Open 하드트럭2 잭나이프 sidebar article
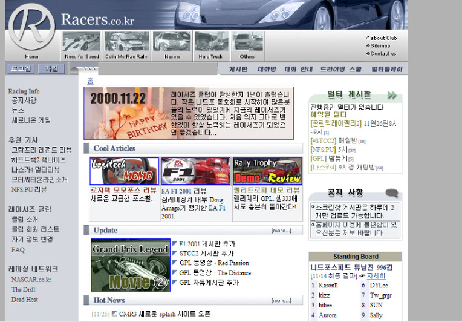Viewport: 462px width, 322px height. click(39, 160)
